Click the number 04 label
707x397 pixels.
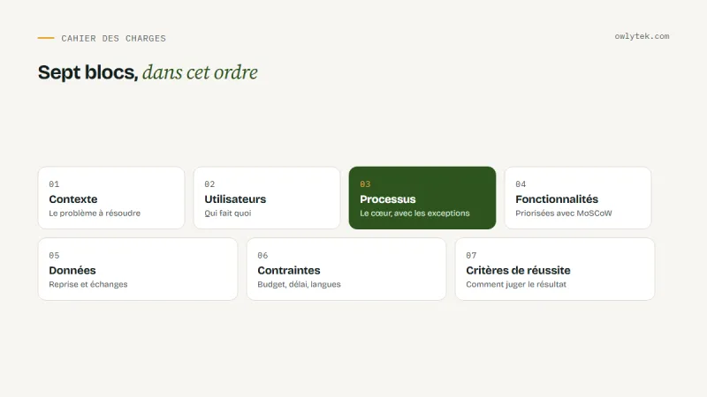pos(521,184)
